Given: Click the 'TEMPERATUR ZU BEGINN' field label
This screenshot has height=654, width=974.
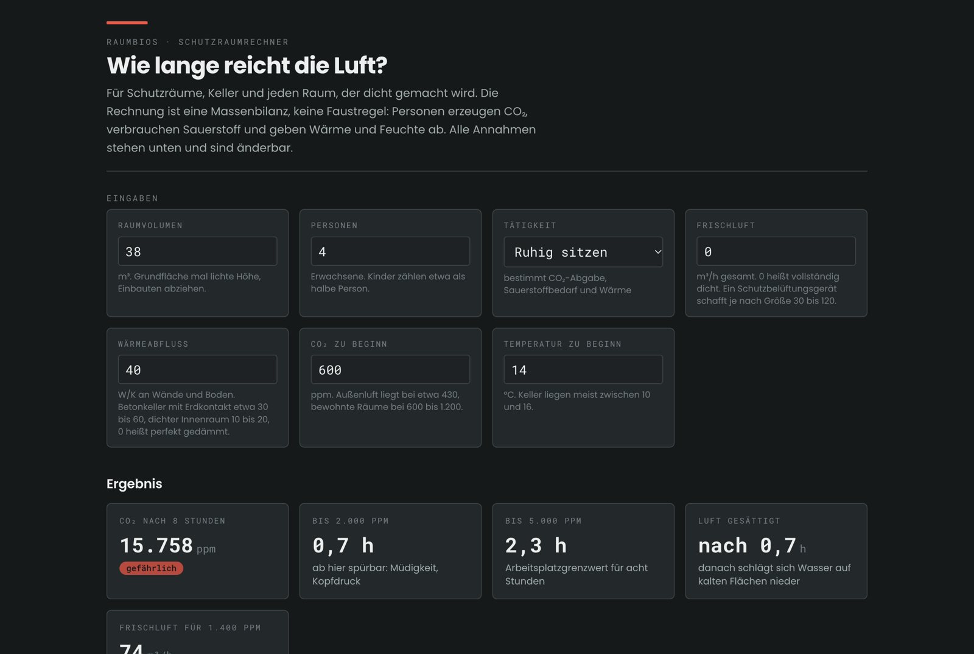Looking at the screenshot, I should click(x=562, y=344).
